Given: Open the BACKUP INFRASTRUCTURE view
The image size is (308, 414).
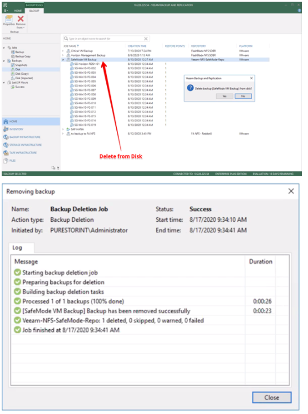Looking at the screenshot, I should point(31,137).
